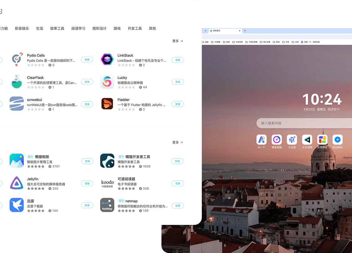Image resolution: width=352 pixels, height=253 pixels.
Task: Open the Jellyfin app icon
Action: [x=17, y=183]
